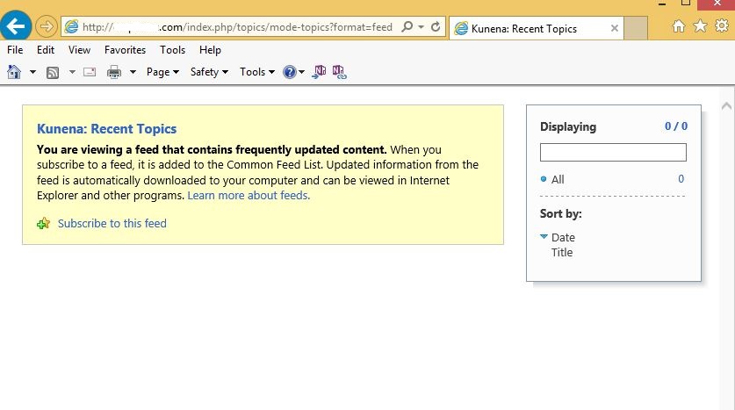The height and width of the screenshot is (410, 735).
Task: Click the OneNote Linked Notes icon
Action: 339,72
